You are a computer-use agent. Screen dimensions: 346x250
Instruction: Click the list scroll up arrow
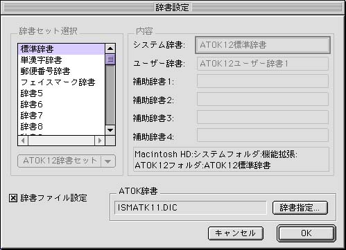point(110,48)
